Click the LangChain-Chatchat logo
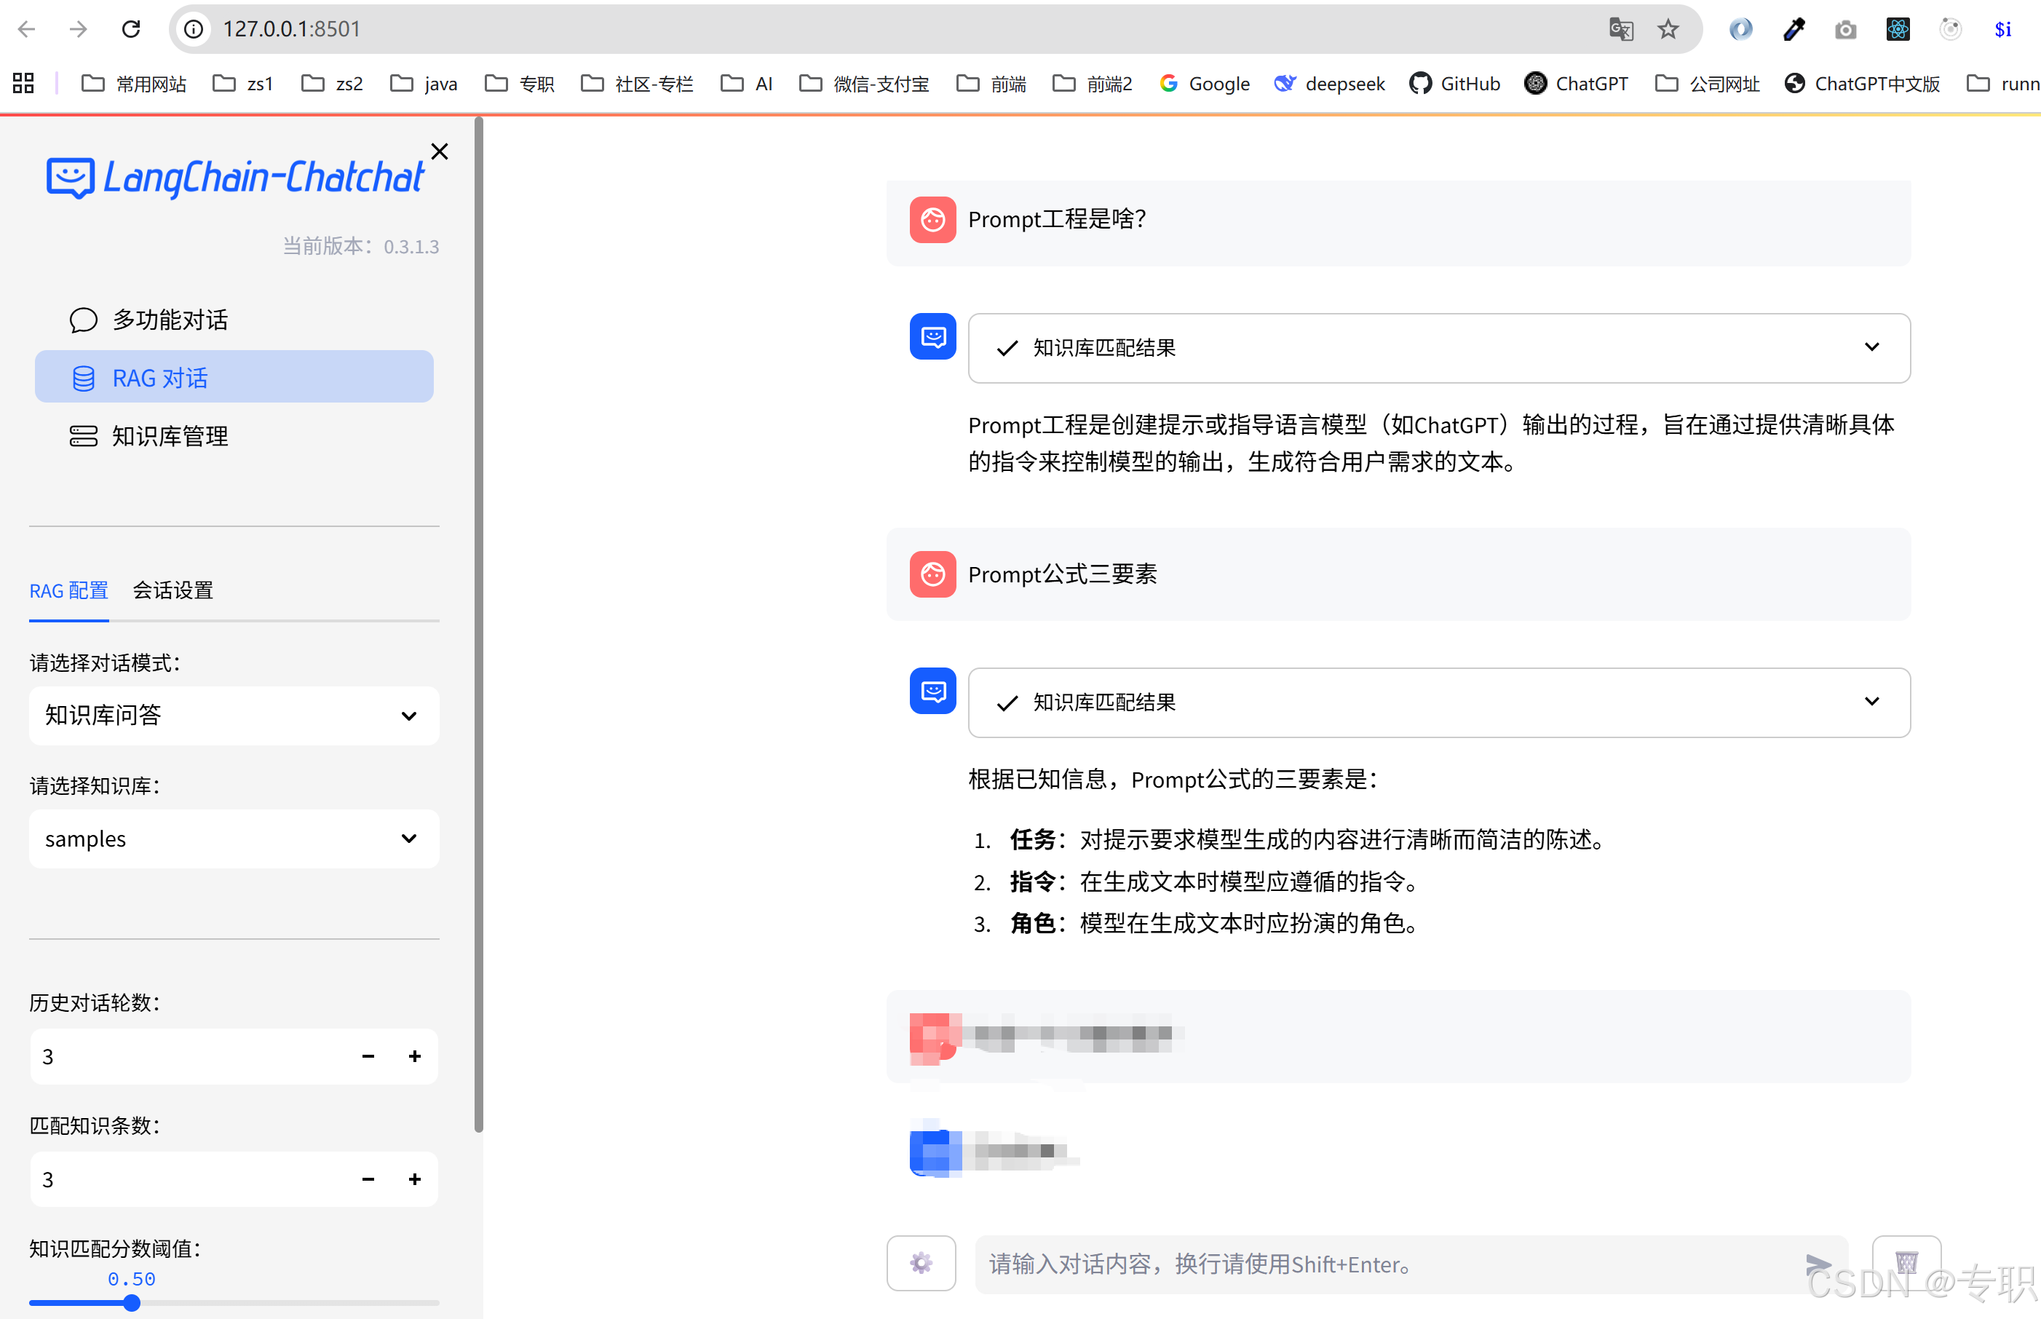 coord(234,178)
